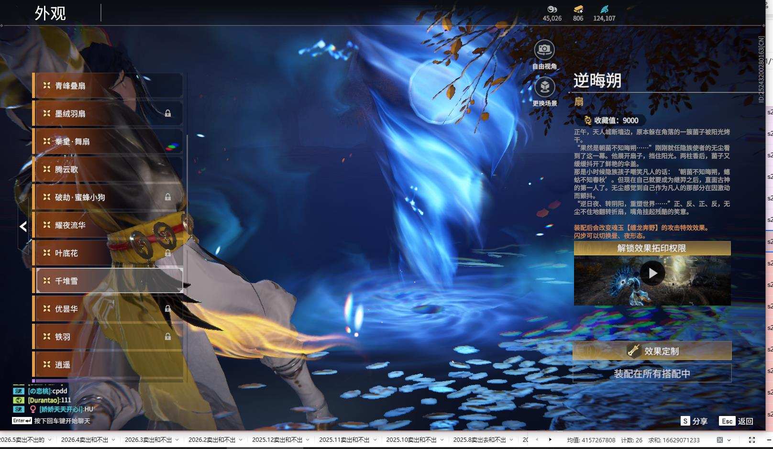Screen dimensions: 773x449
Task: Click the 解锁效果拓印权限 button
Action: point(652,248)
